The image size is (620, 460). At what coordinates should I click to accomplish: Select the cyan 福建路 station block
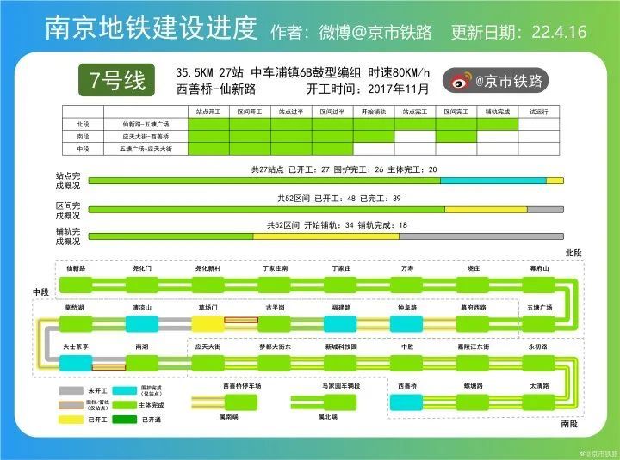(x=340, y=324)
